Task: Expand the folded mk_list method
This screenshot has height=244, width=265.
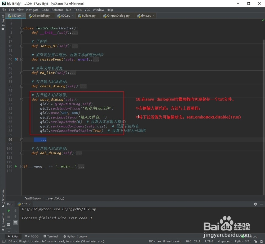Action: 22,73
